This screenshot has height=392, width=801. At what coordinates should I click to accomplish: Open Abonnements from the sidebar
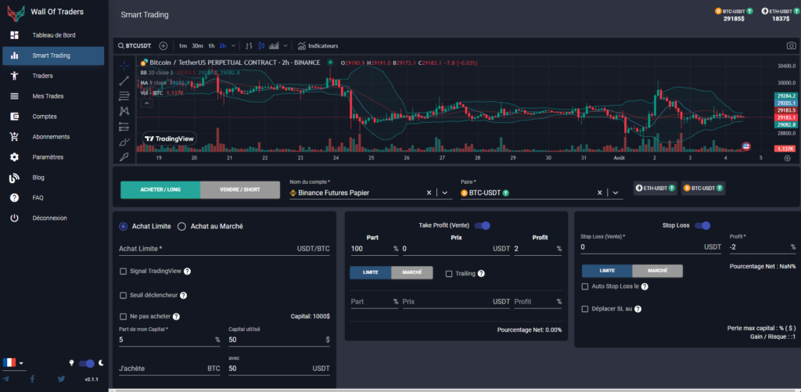[51, 137]
